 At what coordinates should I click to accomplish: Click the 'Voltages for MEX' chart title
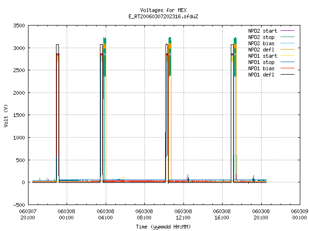coord(163,10)
